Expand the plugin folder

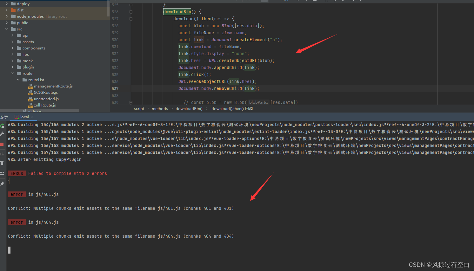[x=12, y=67]
